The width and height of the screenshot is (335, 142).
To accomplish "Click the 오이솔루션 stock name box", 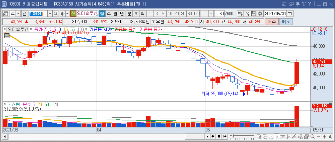I will tap(87, 14).
